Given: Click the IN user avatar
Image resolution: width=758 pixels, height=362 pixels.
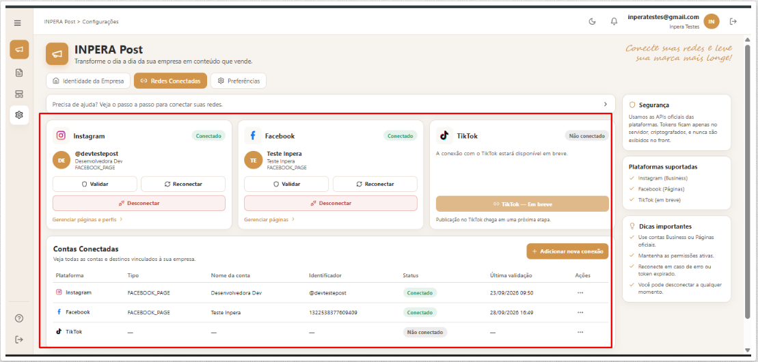Looking at the screenshot, I should pos(711,21).
